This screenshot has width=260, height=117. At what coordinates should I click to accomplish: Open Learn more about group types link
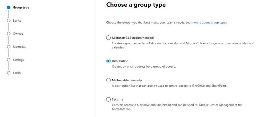tap(206, 23)
